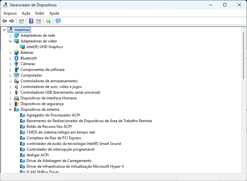Click the Câmeras webcam icon
This screenshot has width=247, height=181.
point(16,64)
